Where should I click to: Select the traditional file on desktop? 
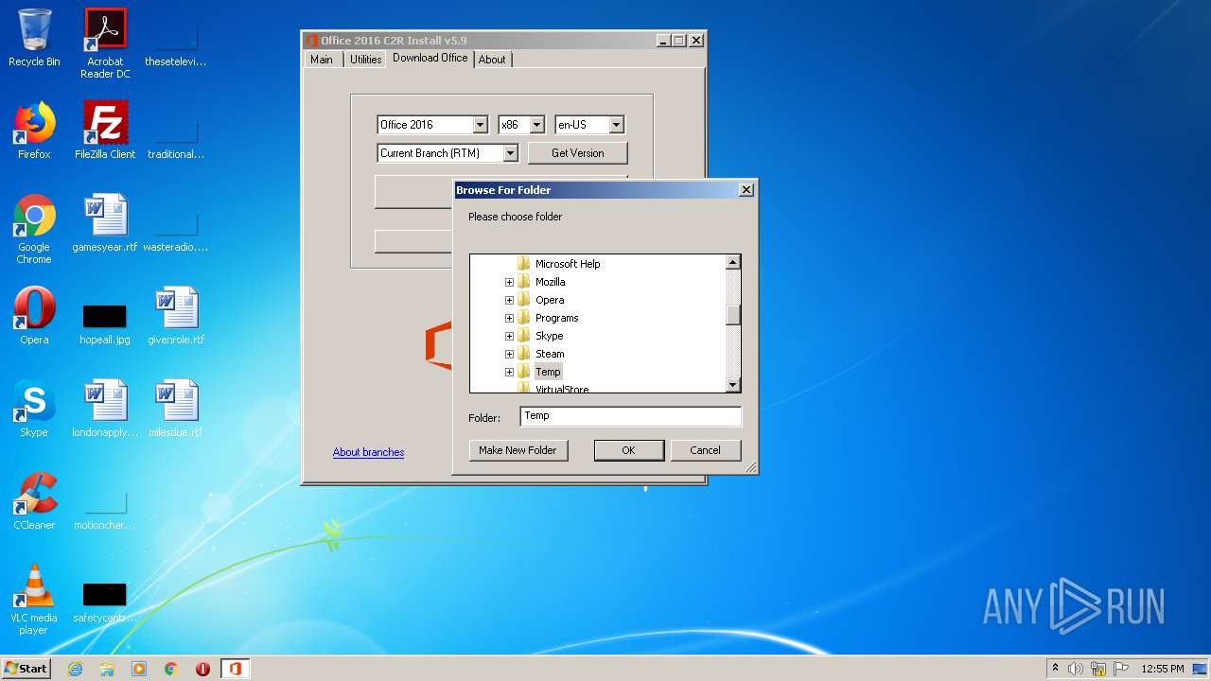[176, 138]
